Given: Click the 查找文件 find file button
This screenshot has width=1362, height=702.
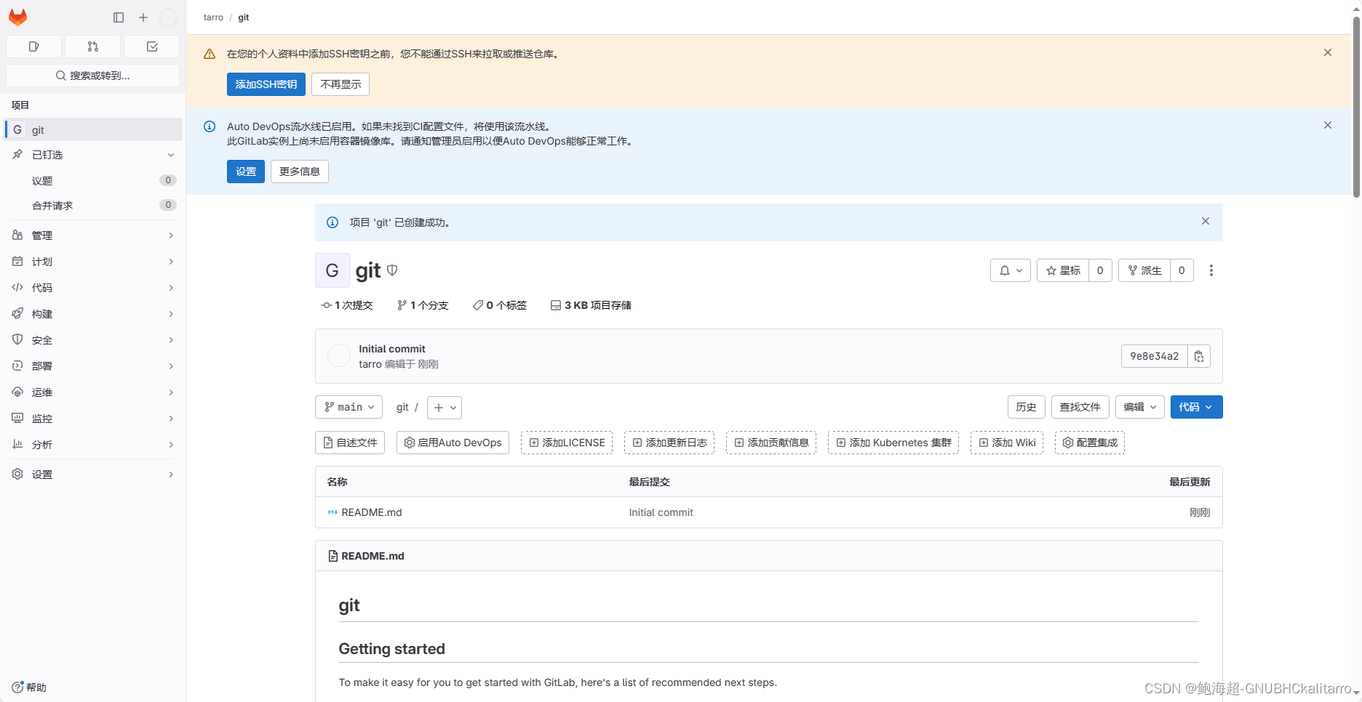Looking at the screenshot, I should pos(1080,407).
